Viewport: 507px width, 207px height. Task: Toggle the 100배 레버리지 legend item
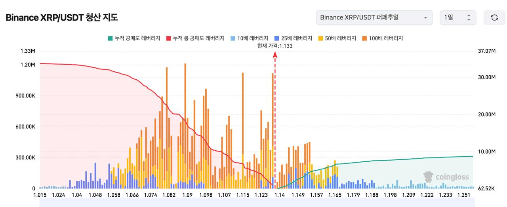(382, 38)
